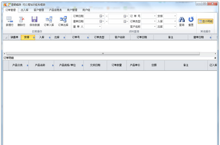Click the 资料查询 group label
Viewport: 220px width, 145px height.
tap(134, 32)
